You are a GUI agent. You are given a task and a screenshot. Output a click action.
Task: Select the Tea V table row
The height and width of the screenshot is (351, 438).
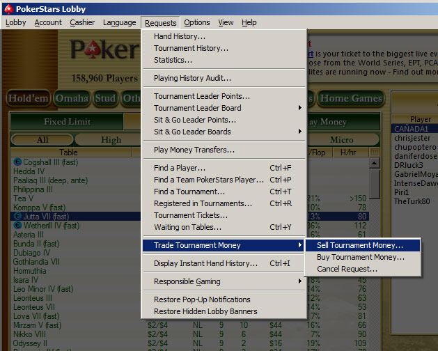(75, 198)
